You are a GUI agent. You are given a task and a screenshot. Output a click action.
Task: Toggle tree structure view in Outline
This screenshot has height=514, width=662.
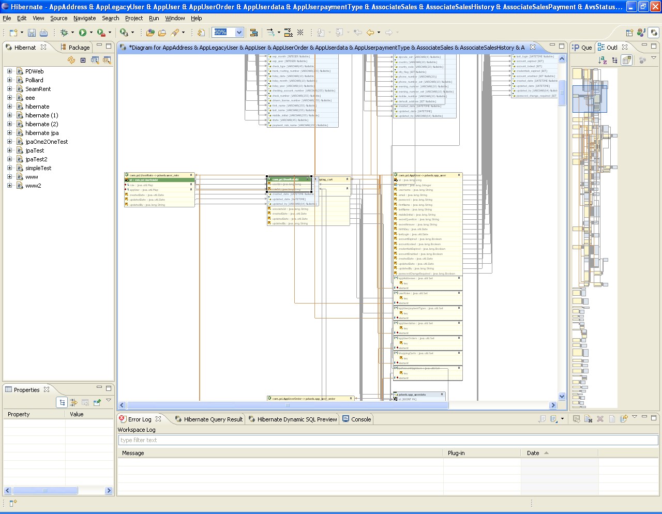(x=614, y=60)
